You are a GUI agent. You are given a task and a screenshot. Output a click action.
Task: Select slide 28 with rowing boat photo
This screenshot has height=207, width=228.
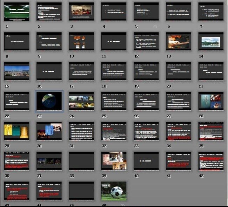point(211,101)
